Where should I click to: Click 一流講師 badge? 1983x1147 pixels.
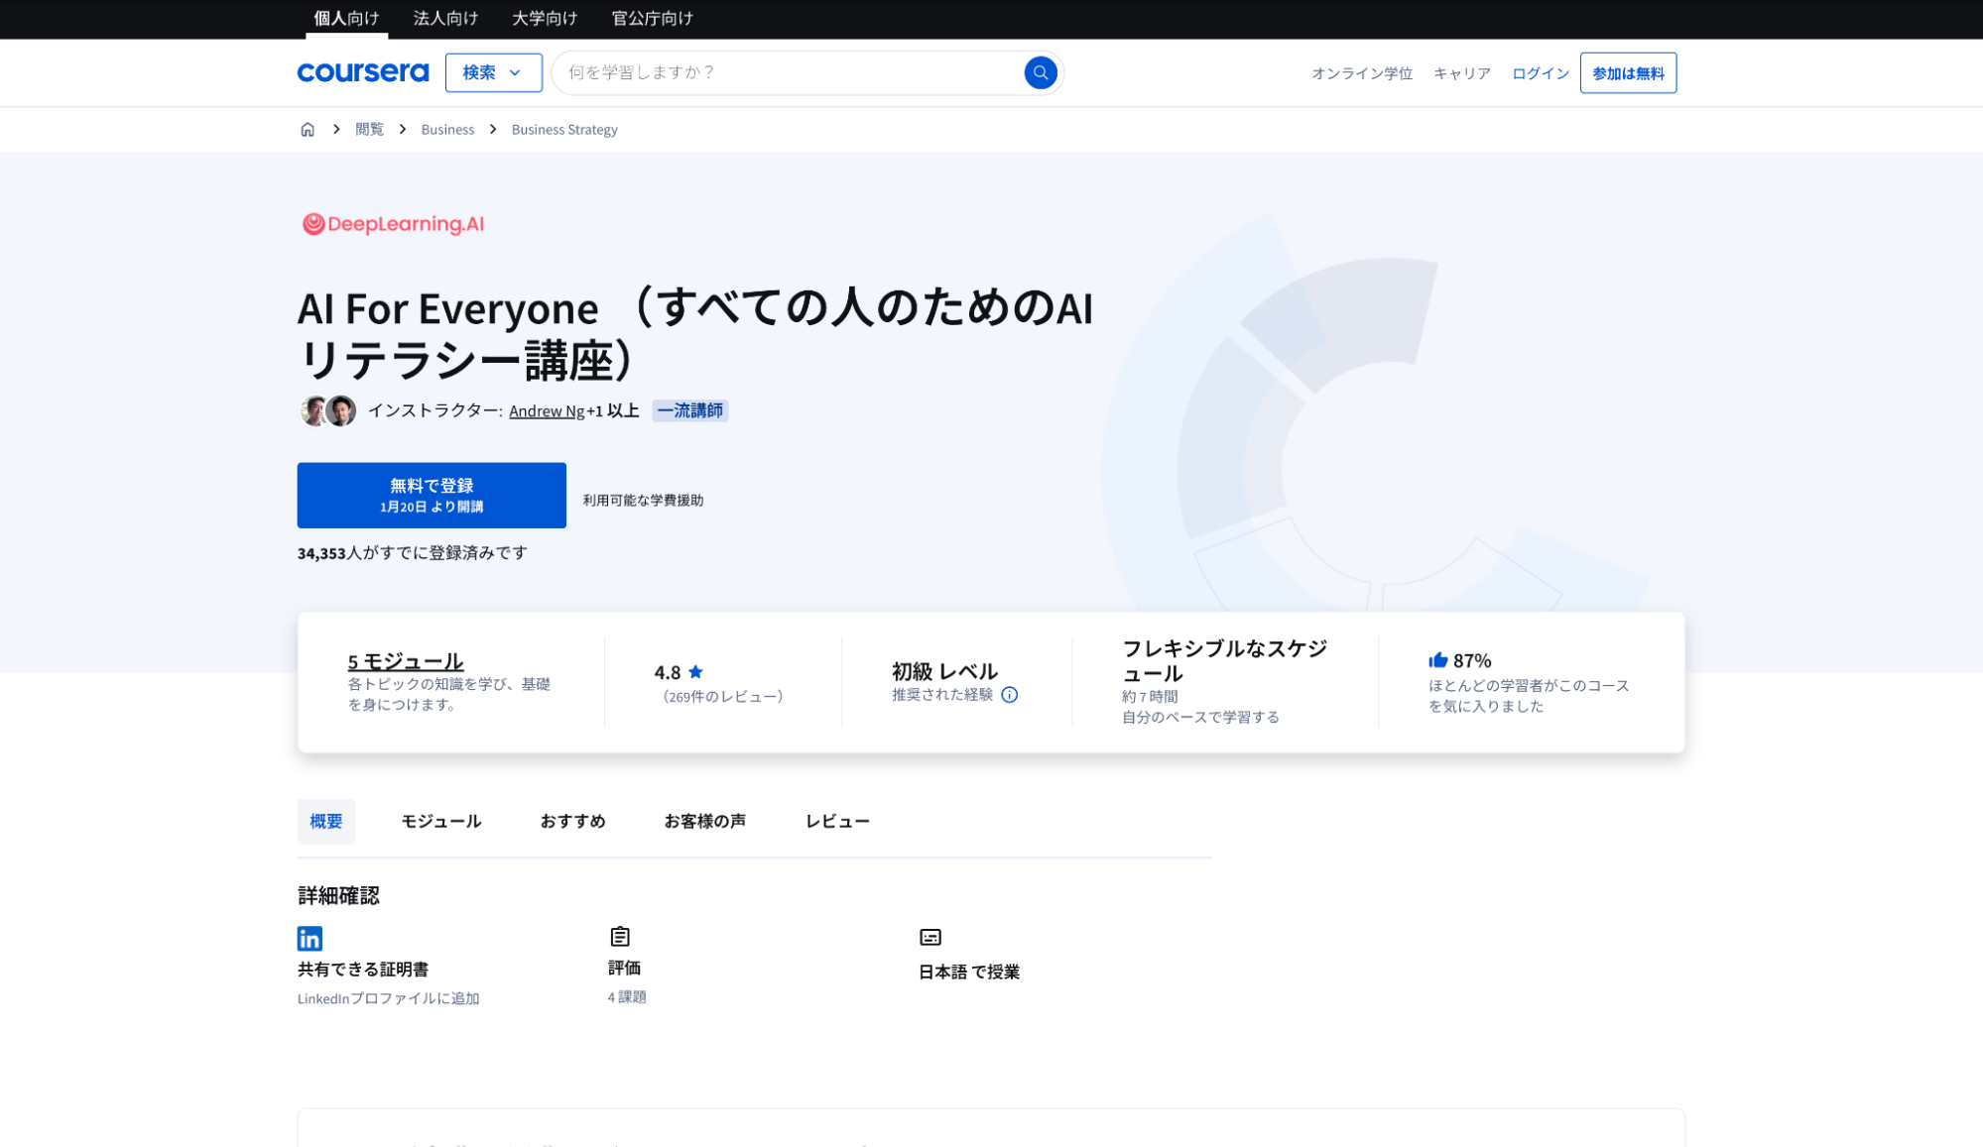[690, 410]
